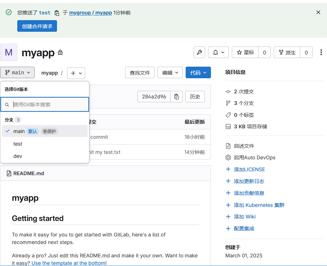The image size is (327, 266).
Task: Collapse the main branch selector dropdown
Action: (x=18, y=72)
